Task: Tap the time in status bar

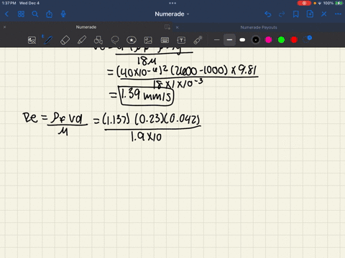Action: (9, 3)
